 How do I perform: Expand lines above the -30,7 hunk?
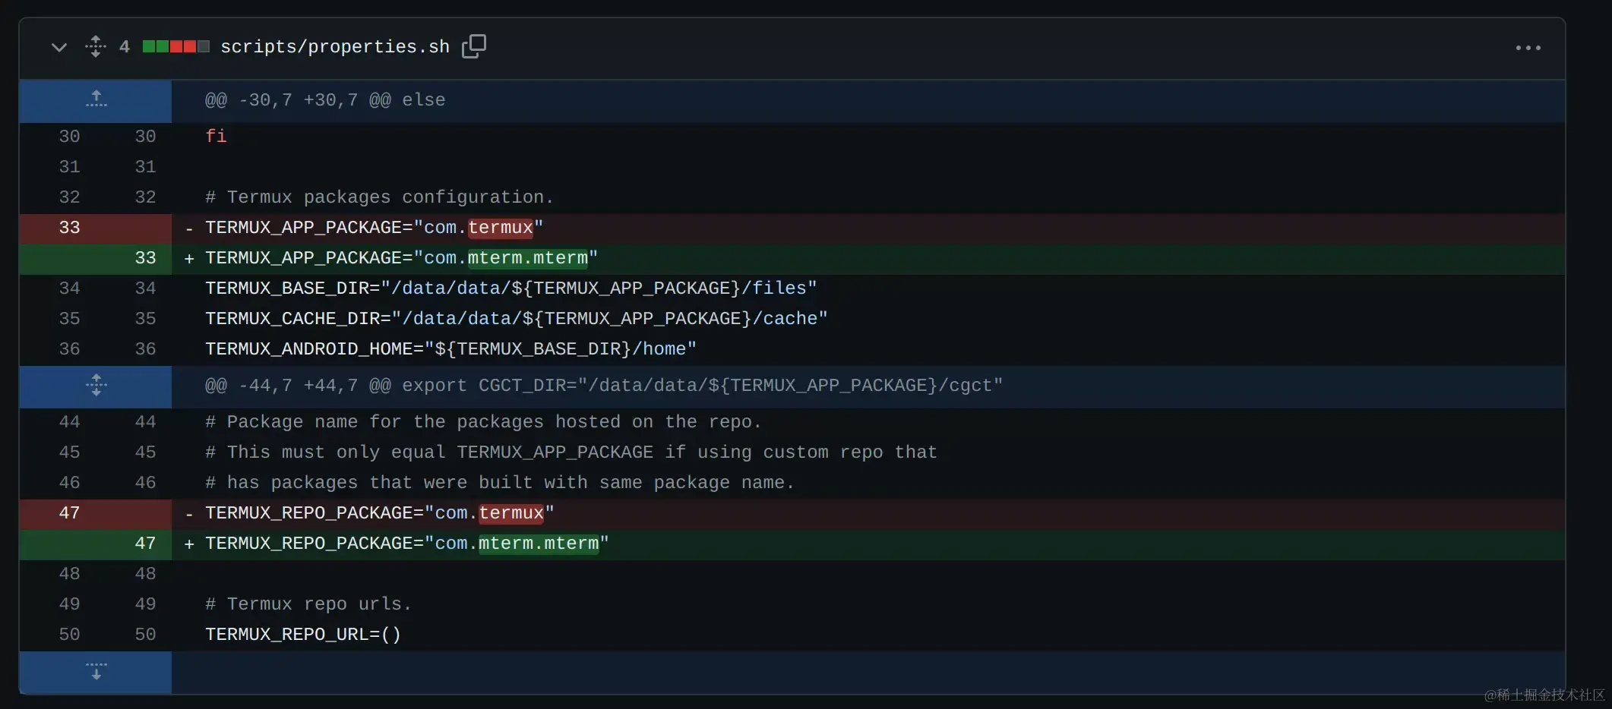96,99
